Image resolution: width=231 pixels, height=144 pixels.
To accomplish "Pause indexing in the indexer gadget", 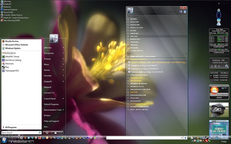I will 212,66.
